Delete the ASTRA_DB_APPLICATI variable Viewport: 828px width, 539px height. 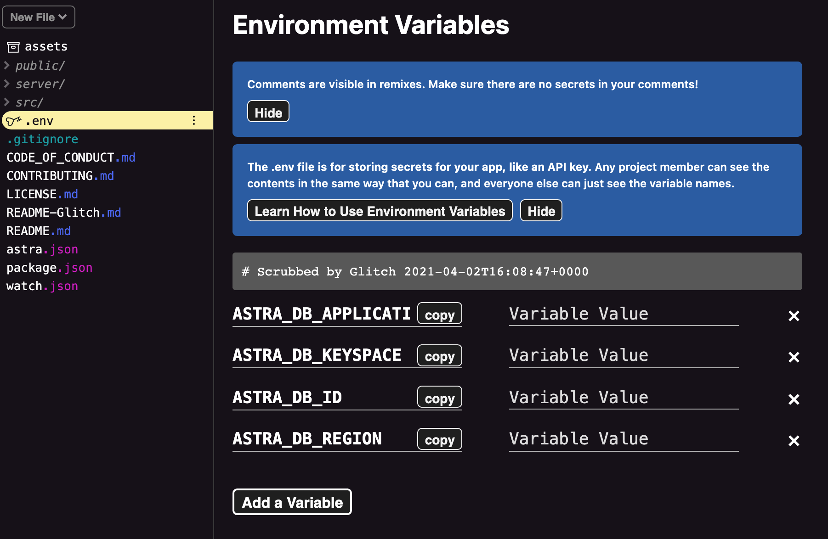(x=794, y=316)
